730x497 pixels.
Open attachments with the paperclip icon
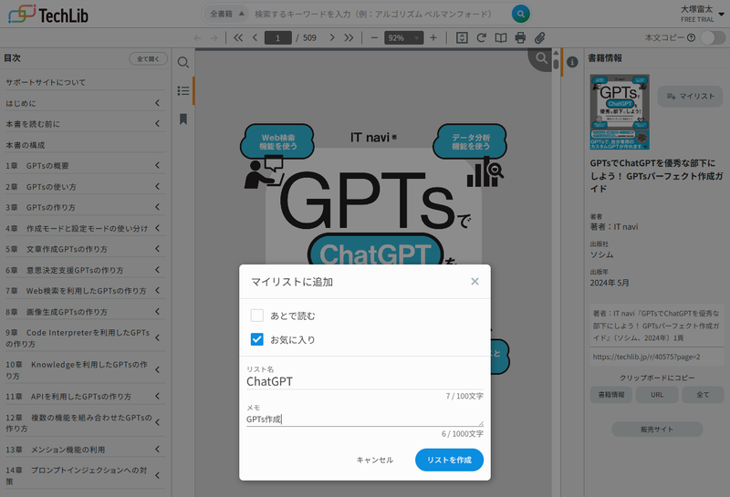click(539, 37)
